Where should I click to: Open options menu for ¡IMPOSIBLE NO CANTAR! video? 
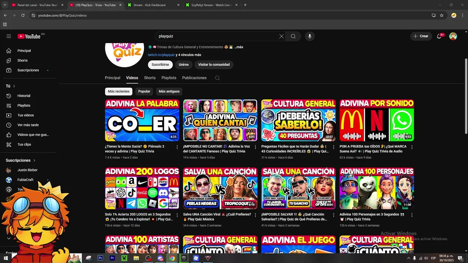[256, 147]
